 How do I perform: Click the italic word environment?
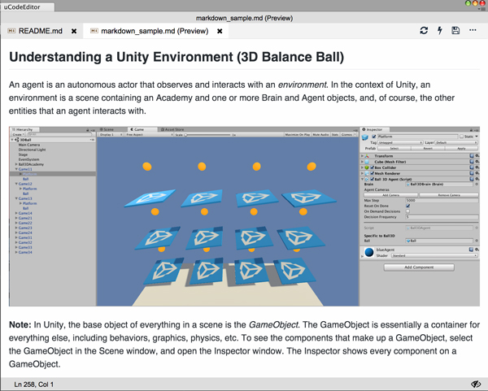click(x=303, y=85)
